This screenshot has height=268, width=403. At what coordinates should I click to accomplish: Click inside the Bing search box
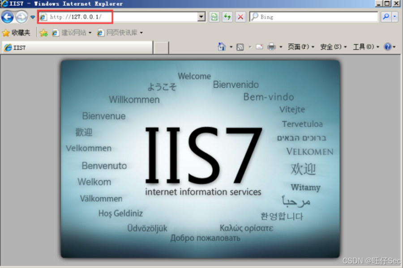[x=313, y=17]
